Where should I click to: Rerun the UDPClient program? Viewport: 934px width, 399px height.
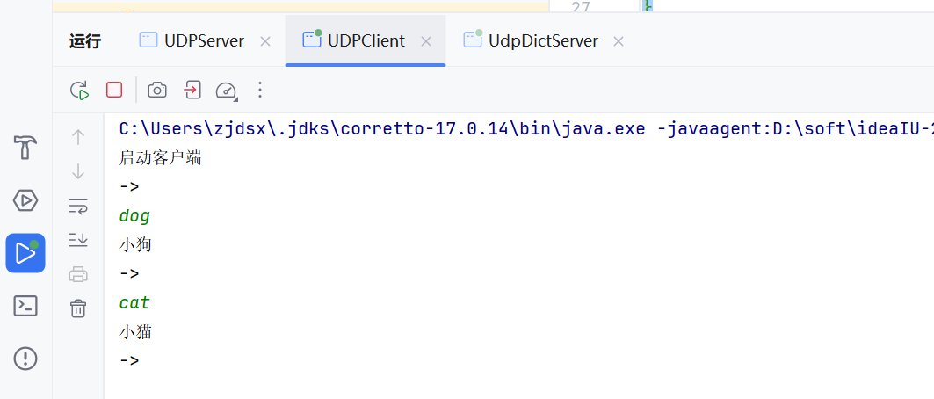click(79, 90)
